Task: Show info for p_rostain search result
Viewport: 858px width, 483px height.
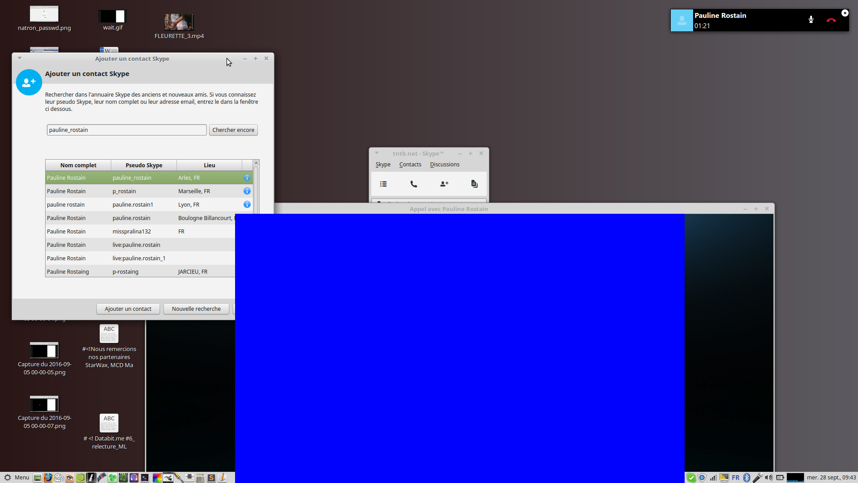Action: (x=247, y=191)
